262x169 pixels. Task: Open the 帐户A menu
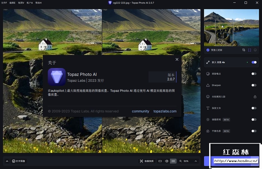click(30, 3)
